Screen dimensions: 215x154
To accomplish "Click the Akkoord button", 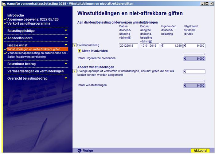I will coord(200,151).
